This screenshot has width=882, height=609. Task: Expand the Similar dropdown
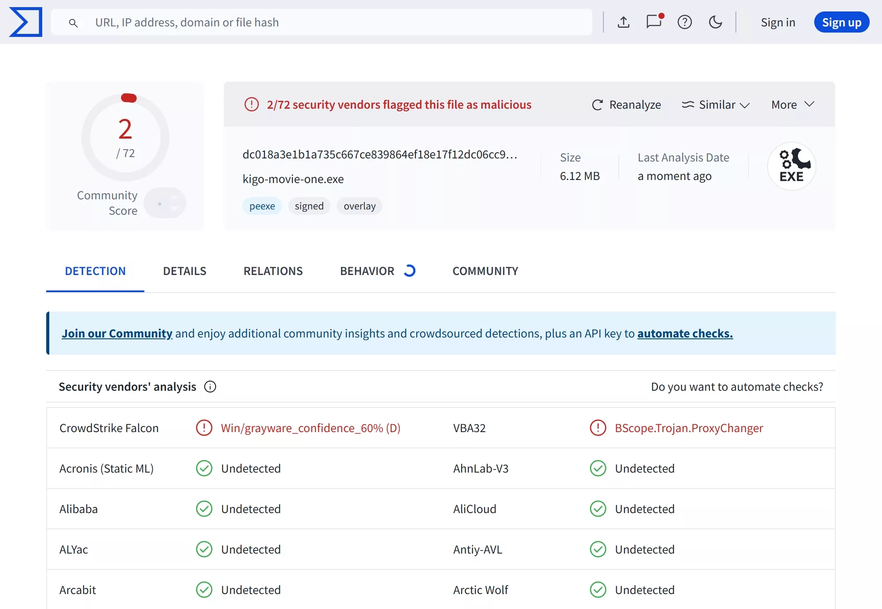pyautogui.click(x=715, y=105)
